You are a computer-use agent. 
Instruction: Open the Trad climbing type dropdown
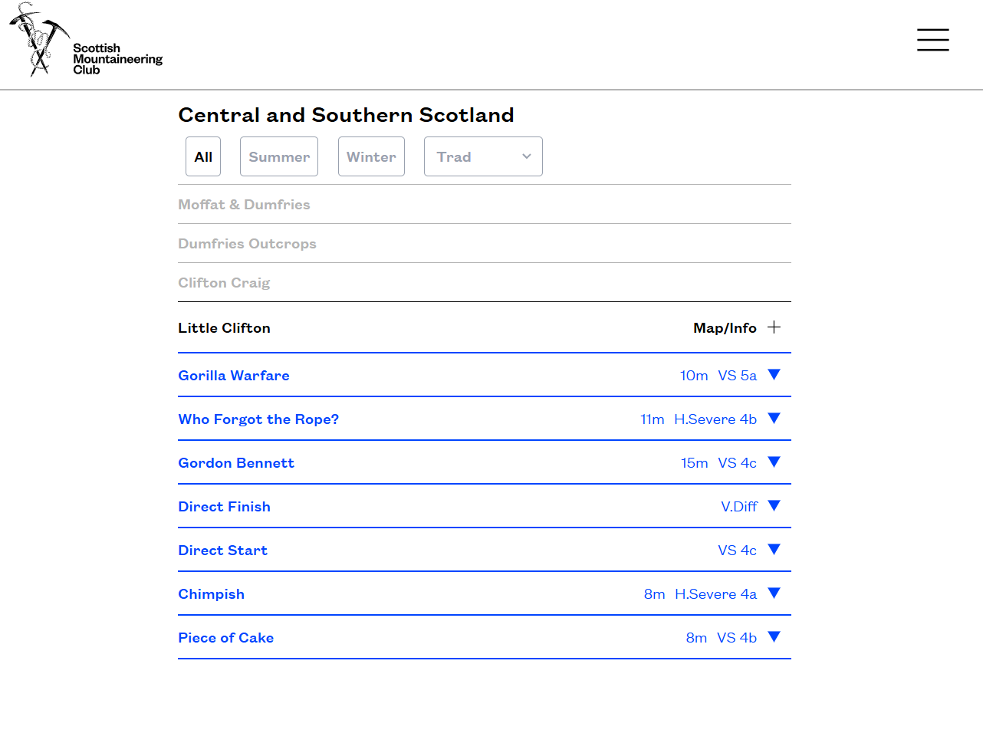click(483, 156)
